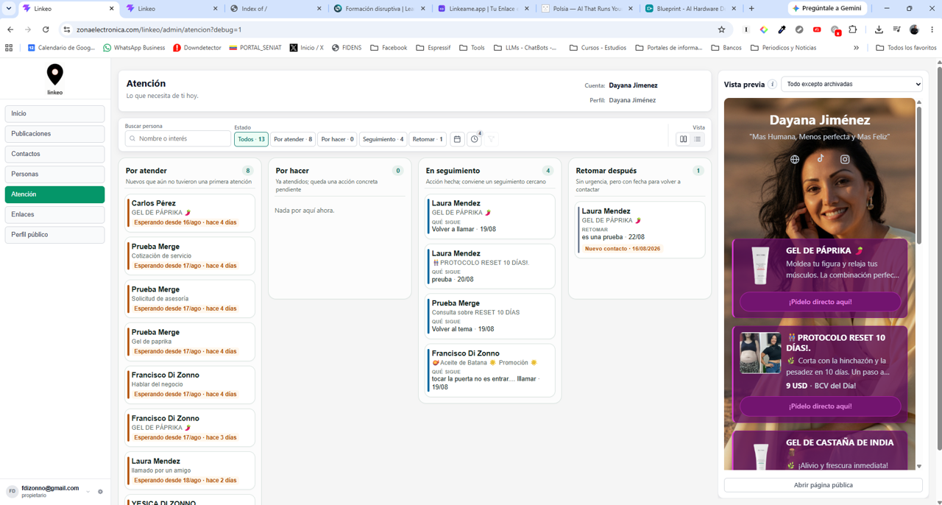This screenshot has height=505, width=942.
Task: Open the 'Todos los favoritos' folder
Action: (906, 48)
